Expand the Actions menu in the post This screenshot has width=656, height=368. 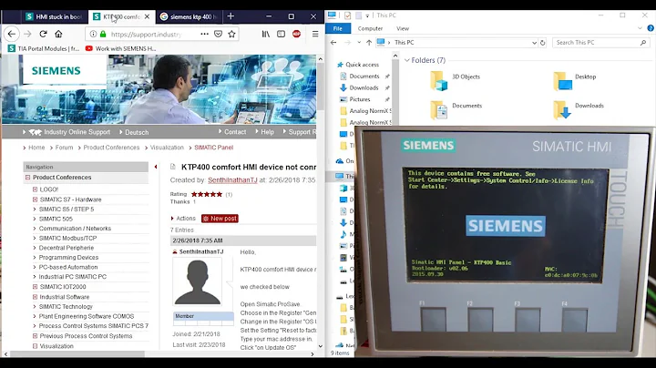tap(183, 219)
